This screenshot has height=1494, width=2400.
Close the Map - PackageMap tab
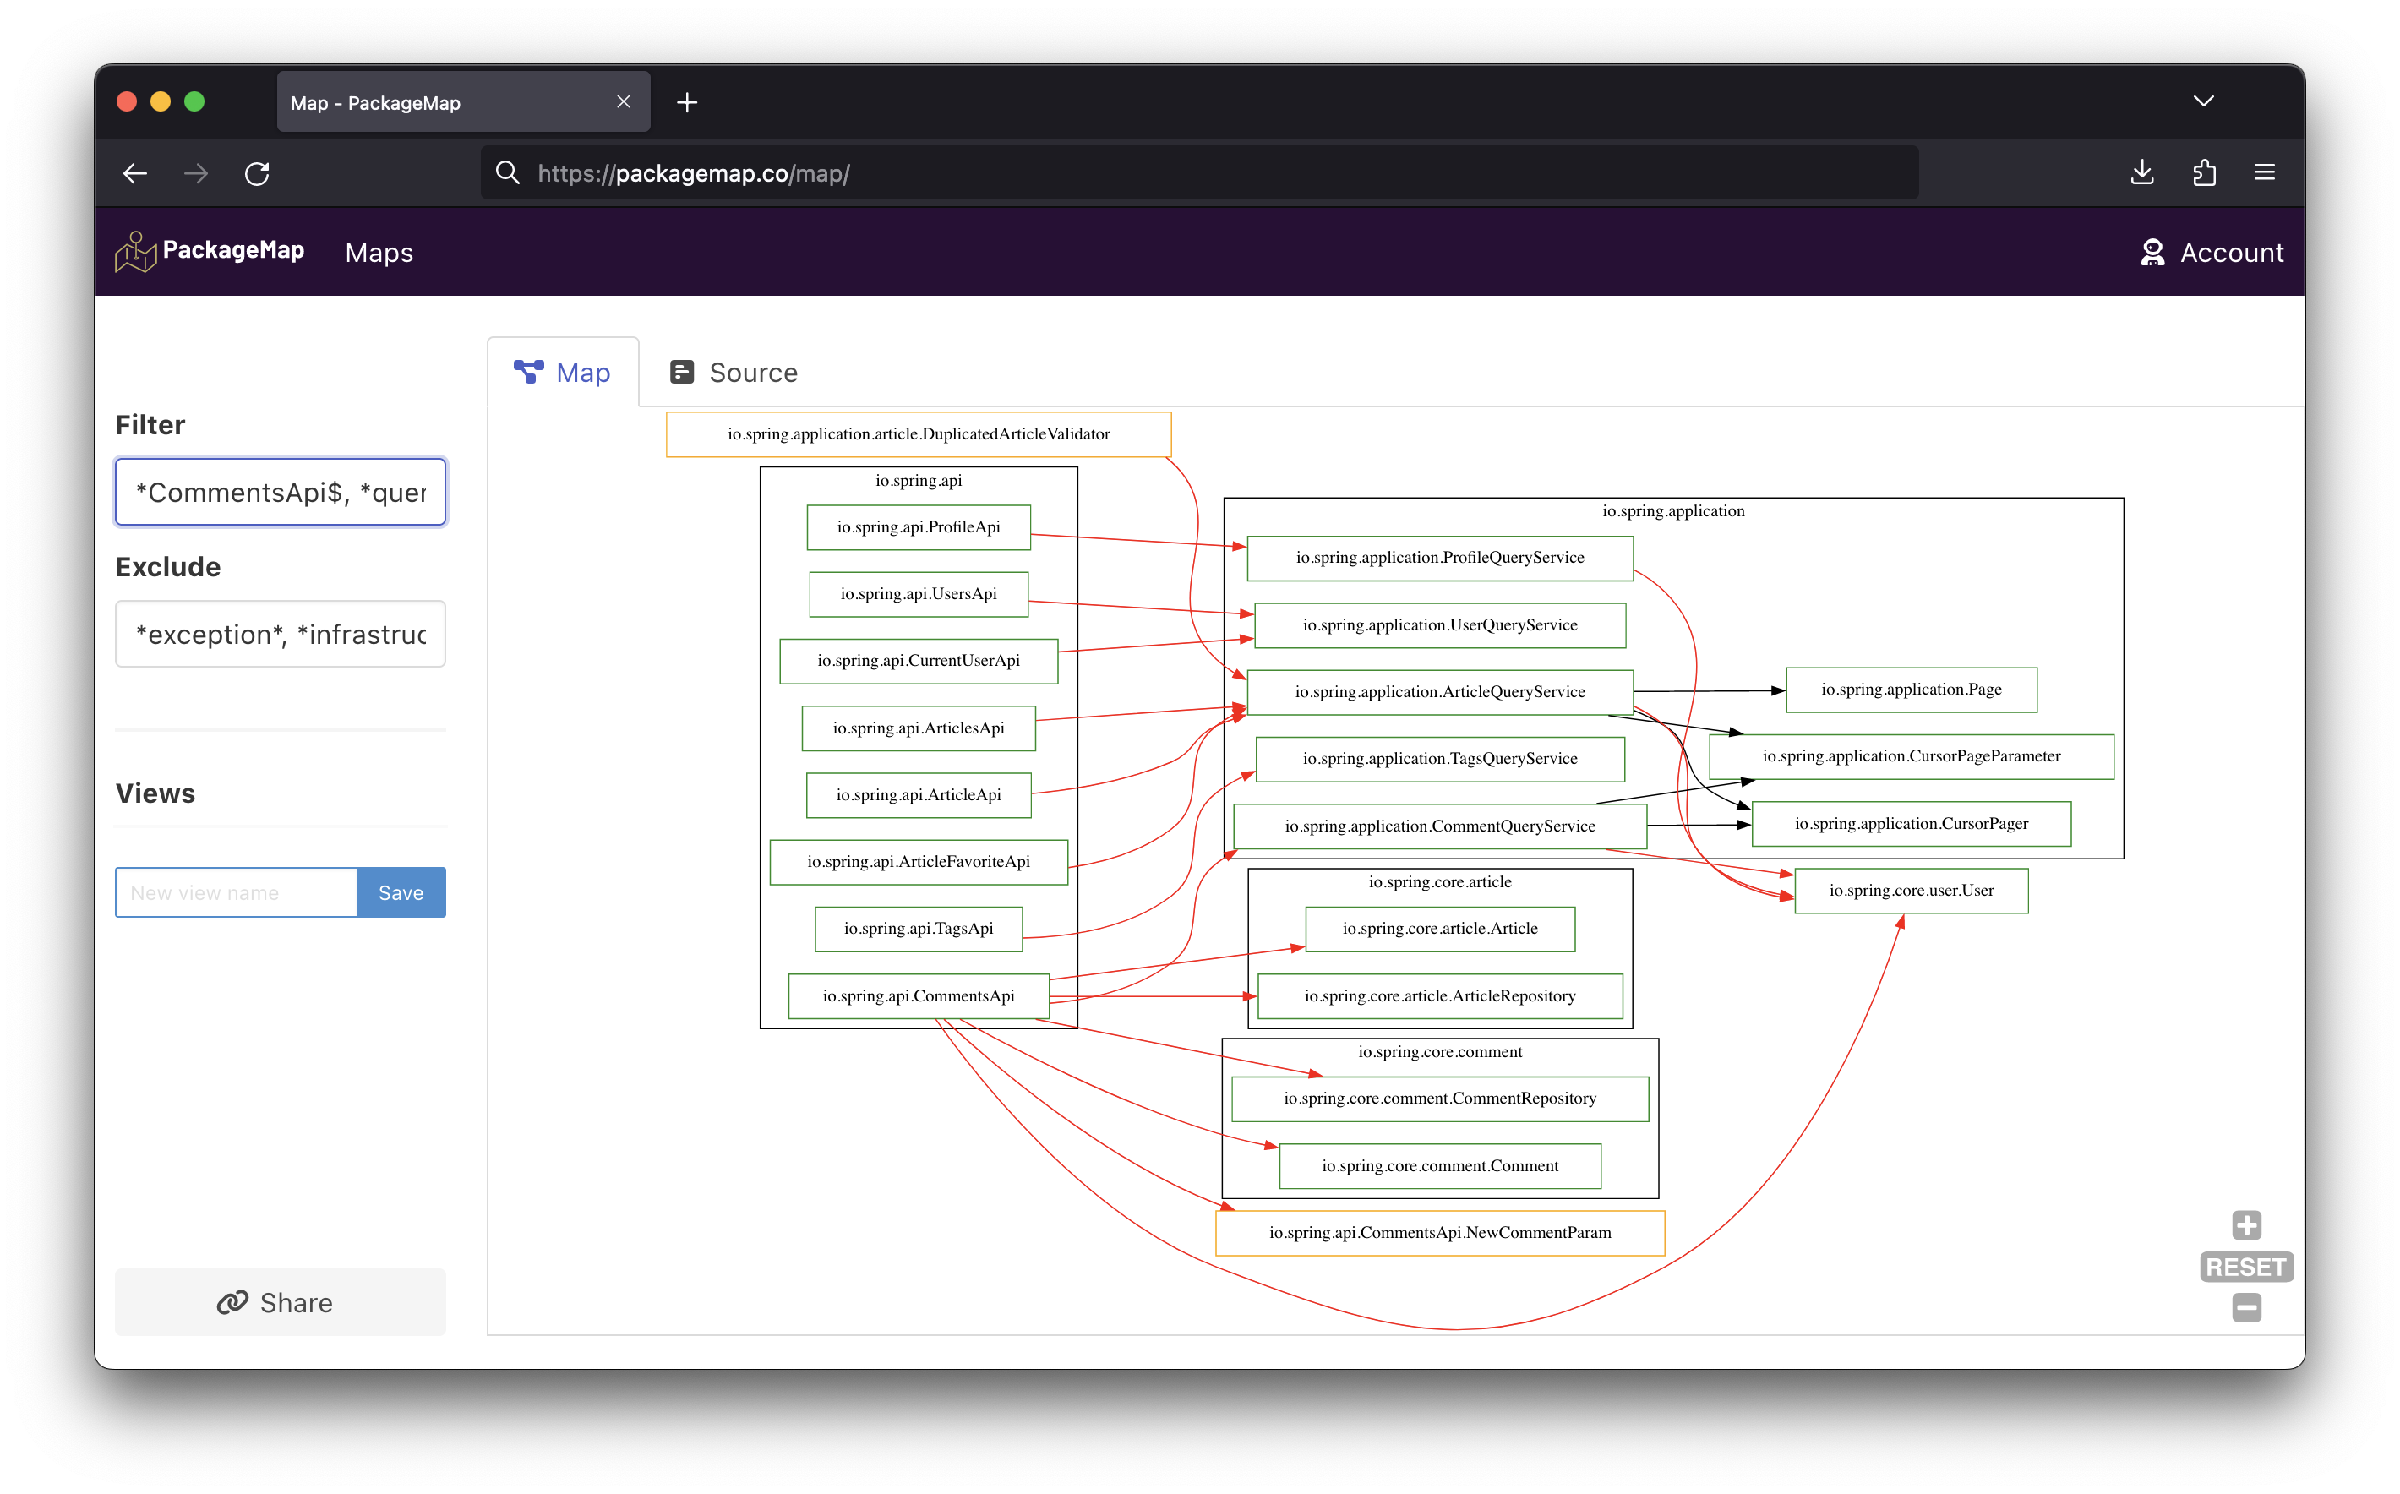(624, 101)
